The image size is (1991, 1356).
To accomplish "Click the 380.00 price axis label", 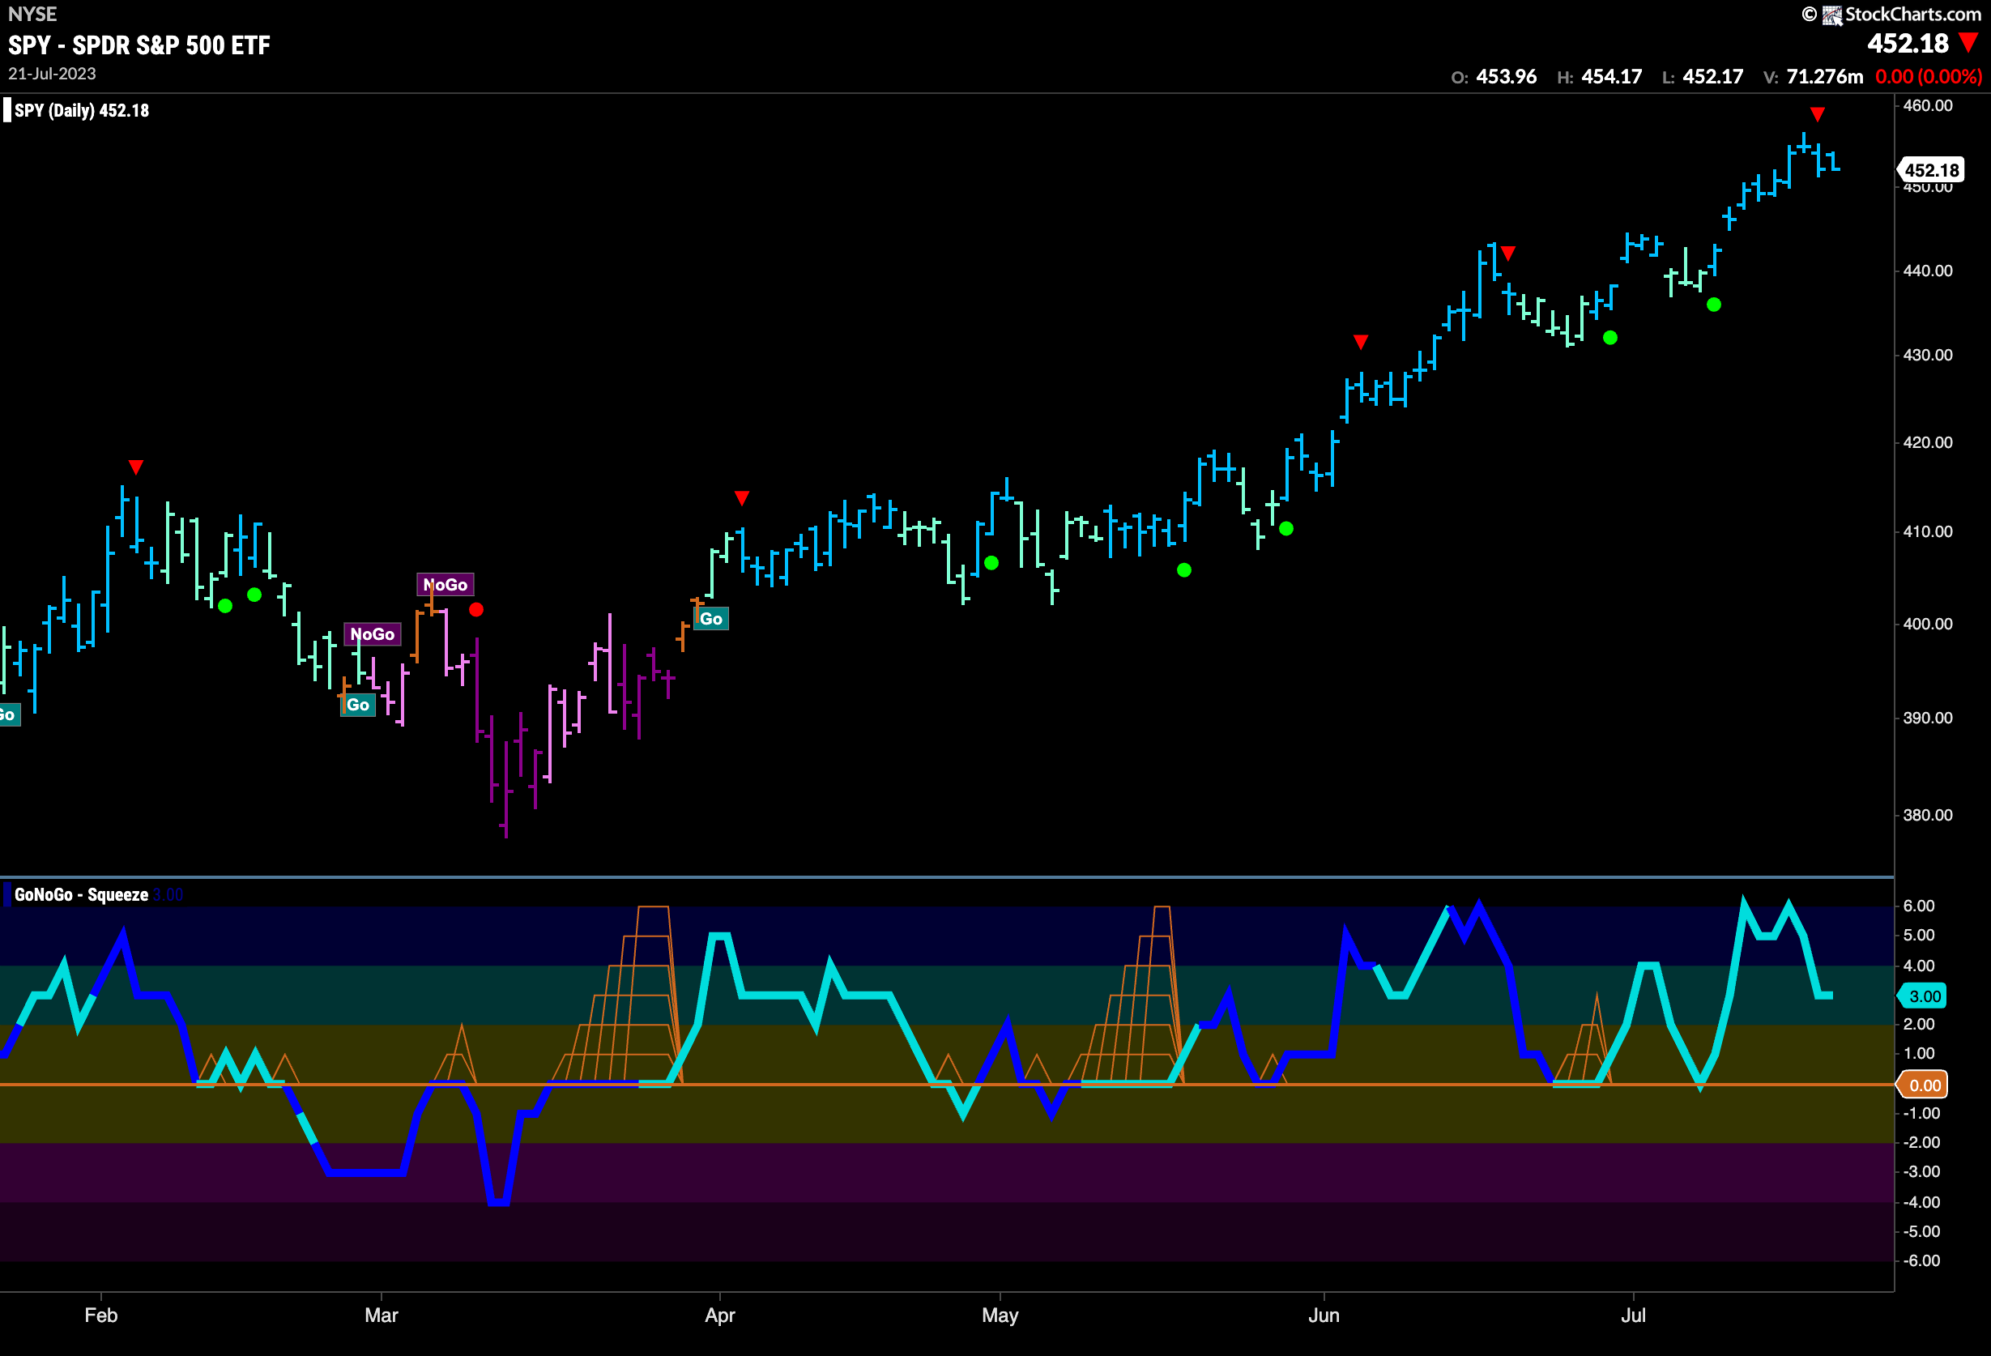I will (1928, 815).
